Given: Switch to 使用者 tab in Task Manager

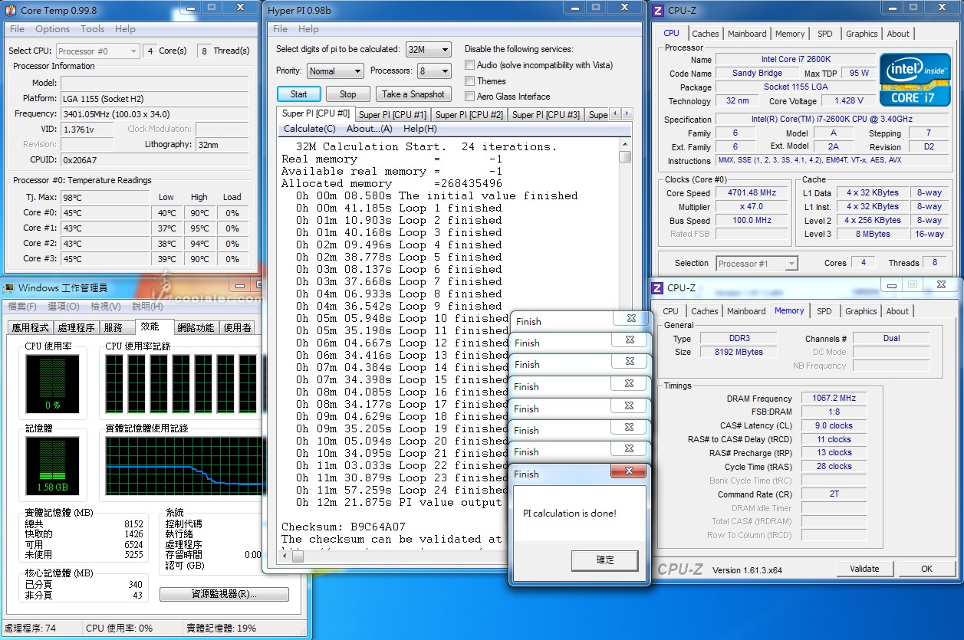Looking at the screenshot, I should [x=237, y=328].
